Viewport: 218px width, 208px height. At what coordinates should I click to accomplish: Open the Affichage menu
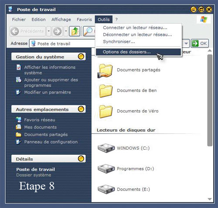click(x=61, y=19)
